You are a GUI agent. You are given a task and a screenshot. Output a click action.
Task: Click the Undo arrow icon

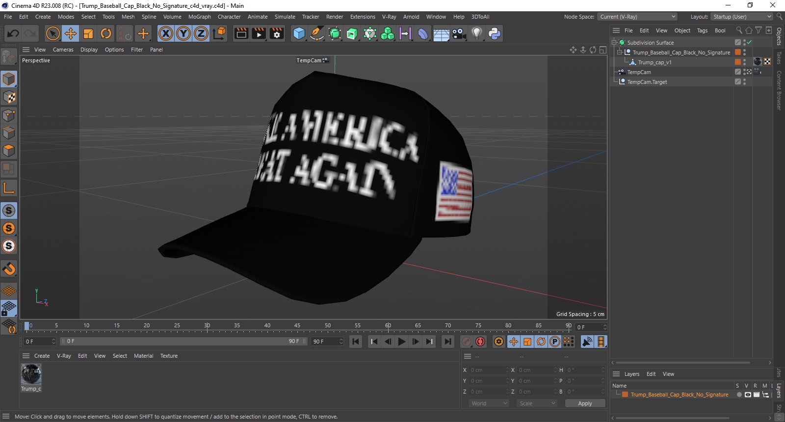[13, 33]
